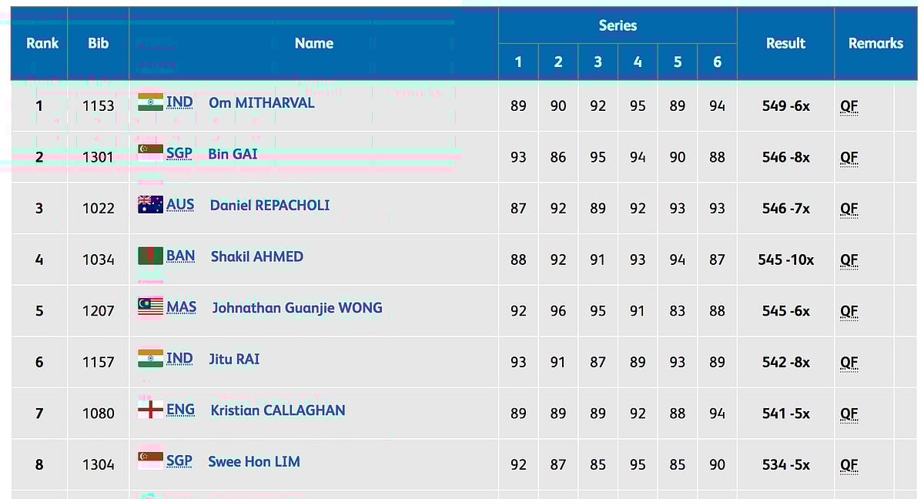Click the Rank column header
This screenshot has height=499, width=924.
42,43
